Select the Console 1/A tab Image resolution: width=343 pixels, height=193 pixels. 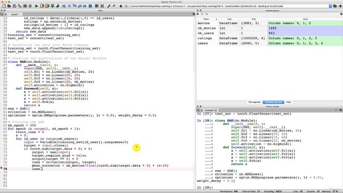[x=211, y=110]
